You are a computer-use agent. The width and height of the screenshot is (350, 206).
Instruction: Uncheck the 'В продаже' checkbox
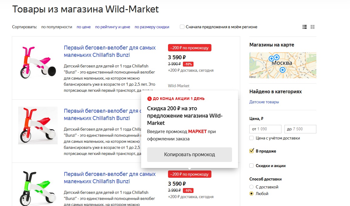click(251, 151)
